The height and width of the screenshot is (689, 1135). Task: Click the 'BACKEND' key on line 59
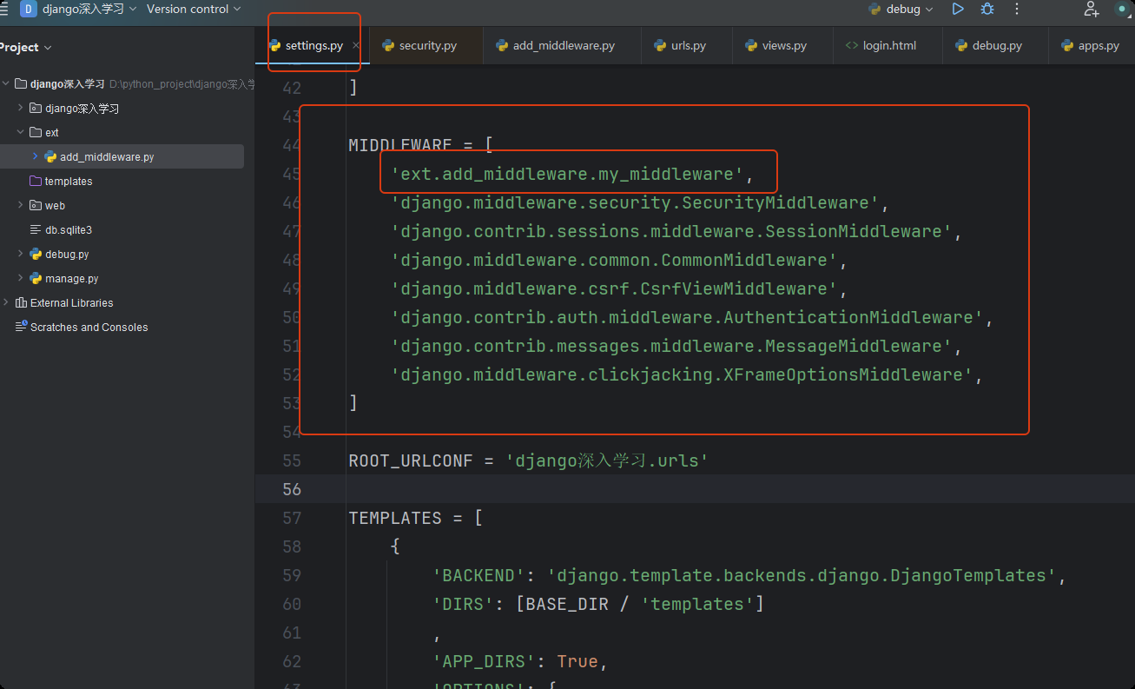coord(478,575)
